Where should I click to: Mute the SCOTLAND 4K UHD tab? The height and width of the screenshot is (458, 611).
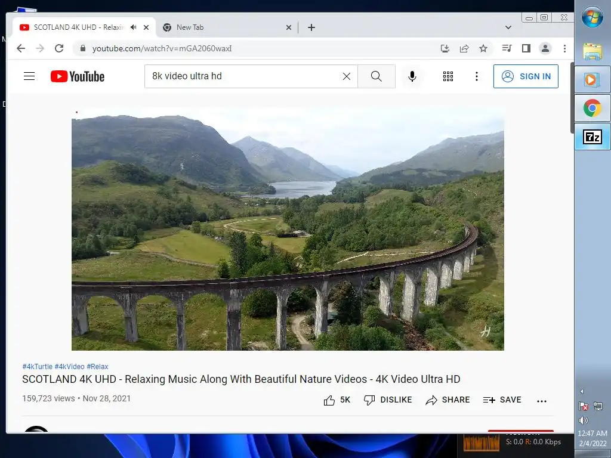[x=133, y=27]
